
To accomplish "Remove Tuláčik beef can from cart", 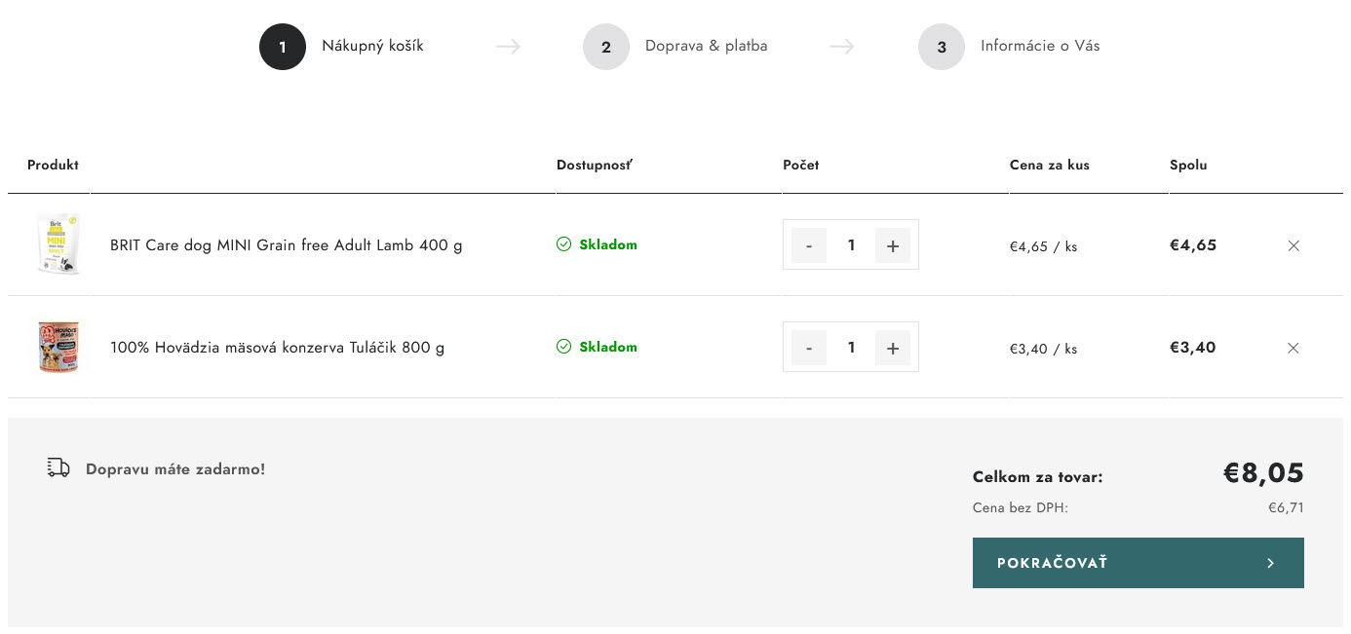I will 1293,348.
